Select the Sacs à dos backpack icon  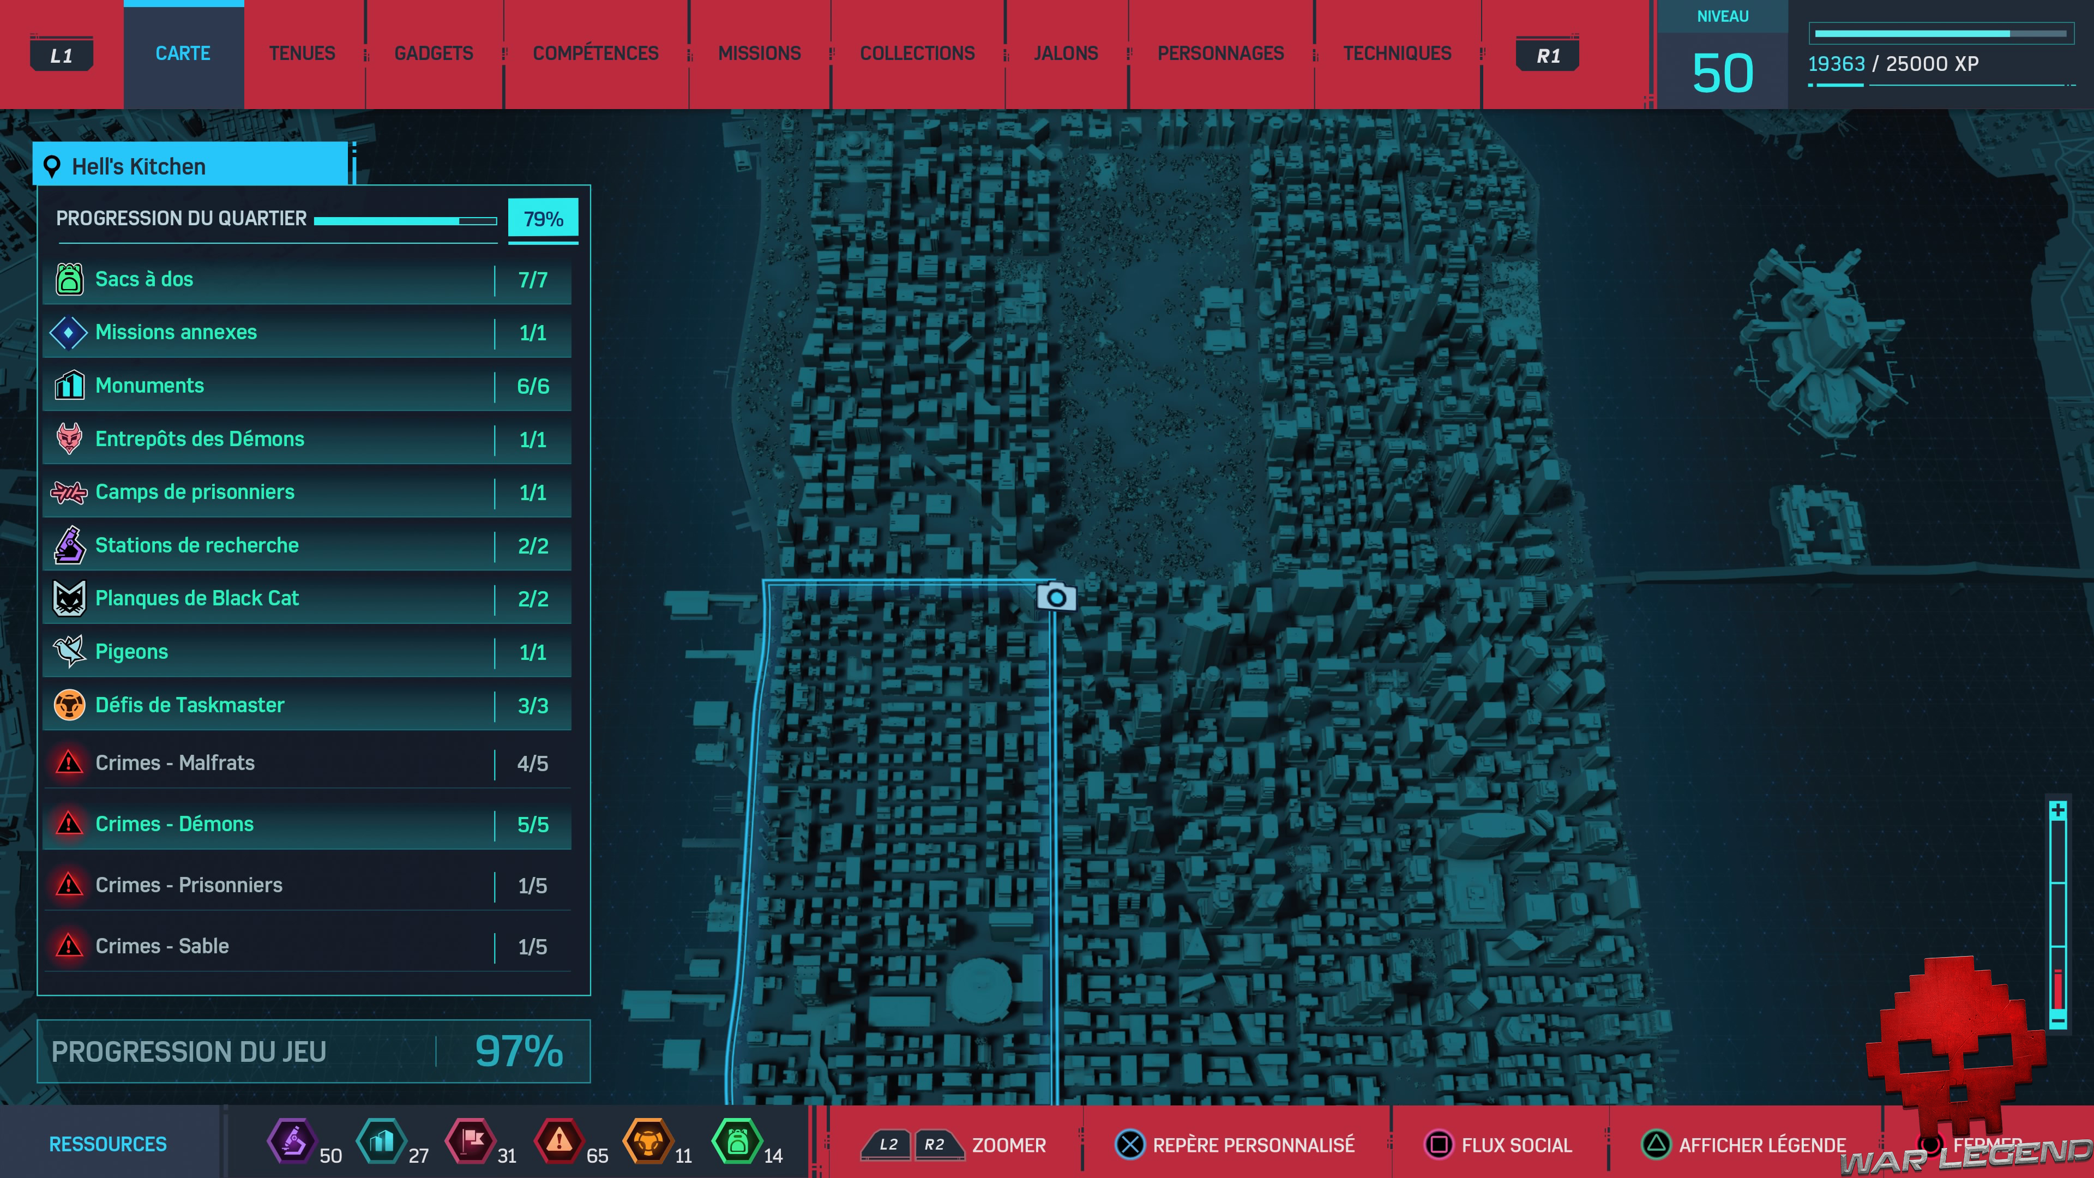69,279
